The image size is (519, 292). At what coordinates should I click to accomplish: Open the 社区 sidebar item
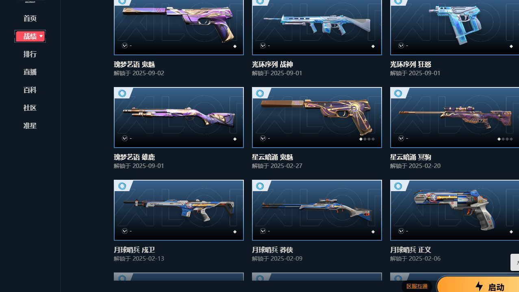click(30, 108)
